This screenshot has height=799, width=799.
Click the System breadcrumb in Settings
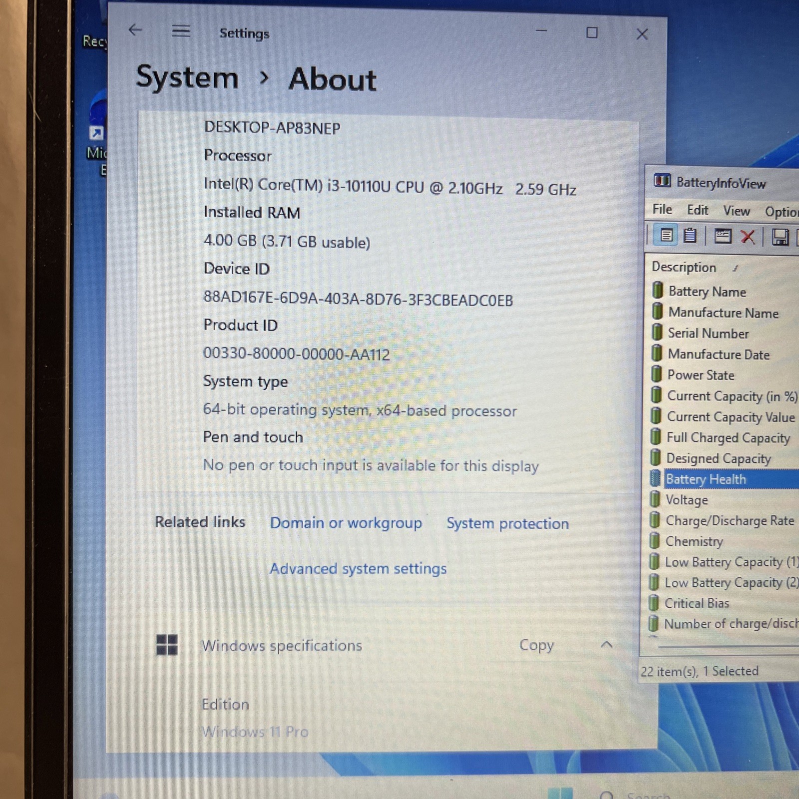pos(187,78)
